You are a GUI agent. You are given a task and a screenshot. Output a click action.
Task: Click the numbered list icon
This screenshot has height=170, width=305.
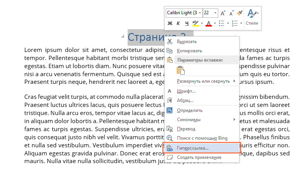click(235, 23)
